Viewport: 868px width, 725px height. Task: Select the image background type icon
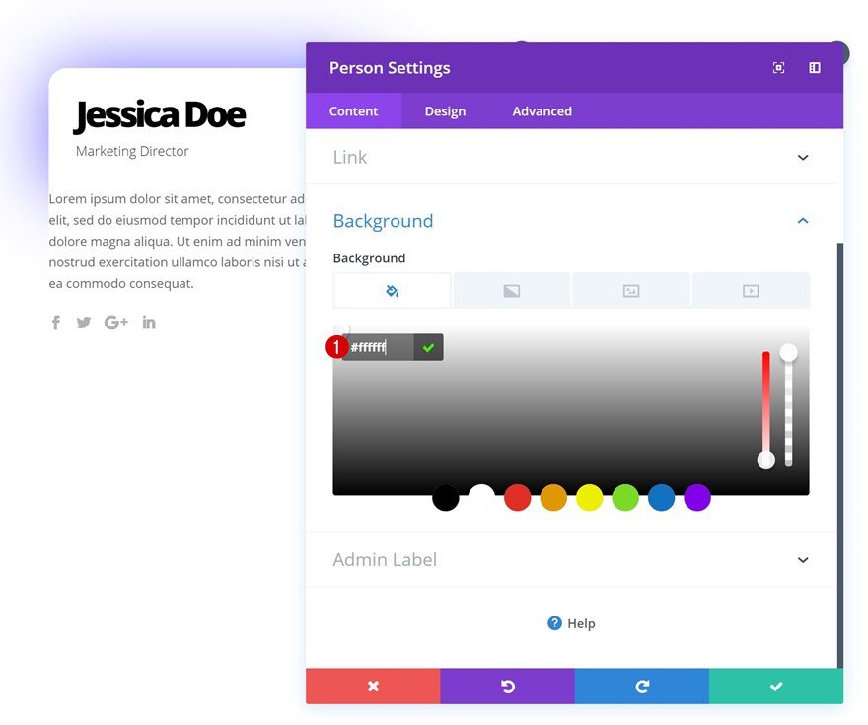pyautogui.click(x=631, y=290)
